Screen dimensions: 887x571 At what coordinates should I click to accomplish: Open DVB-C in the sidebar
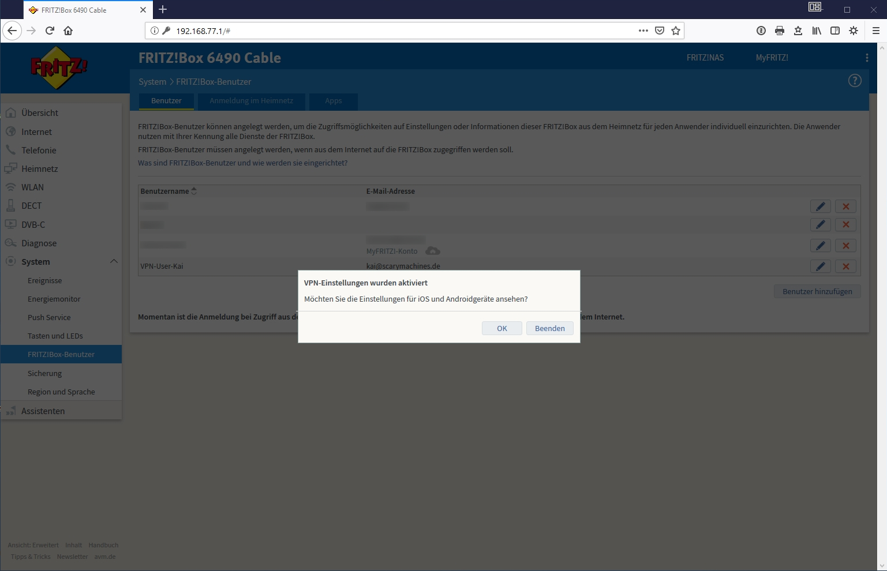[x=61, y=224]
